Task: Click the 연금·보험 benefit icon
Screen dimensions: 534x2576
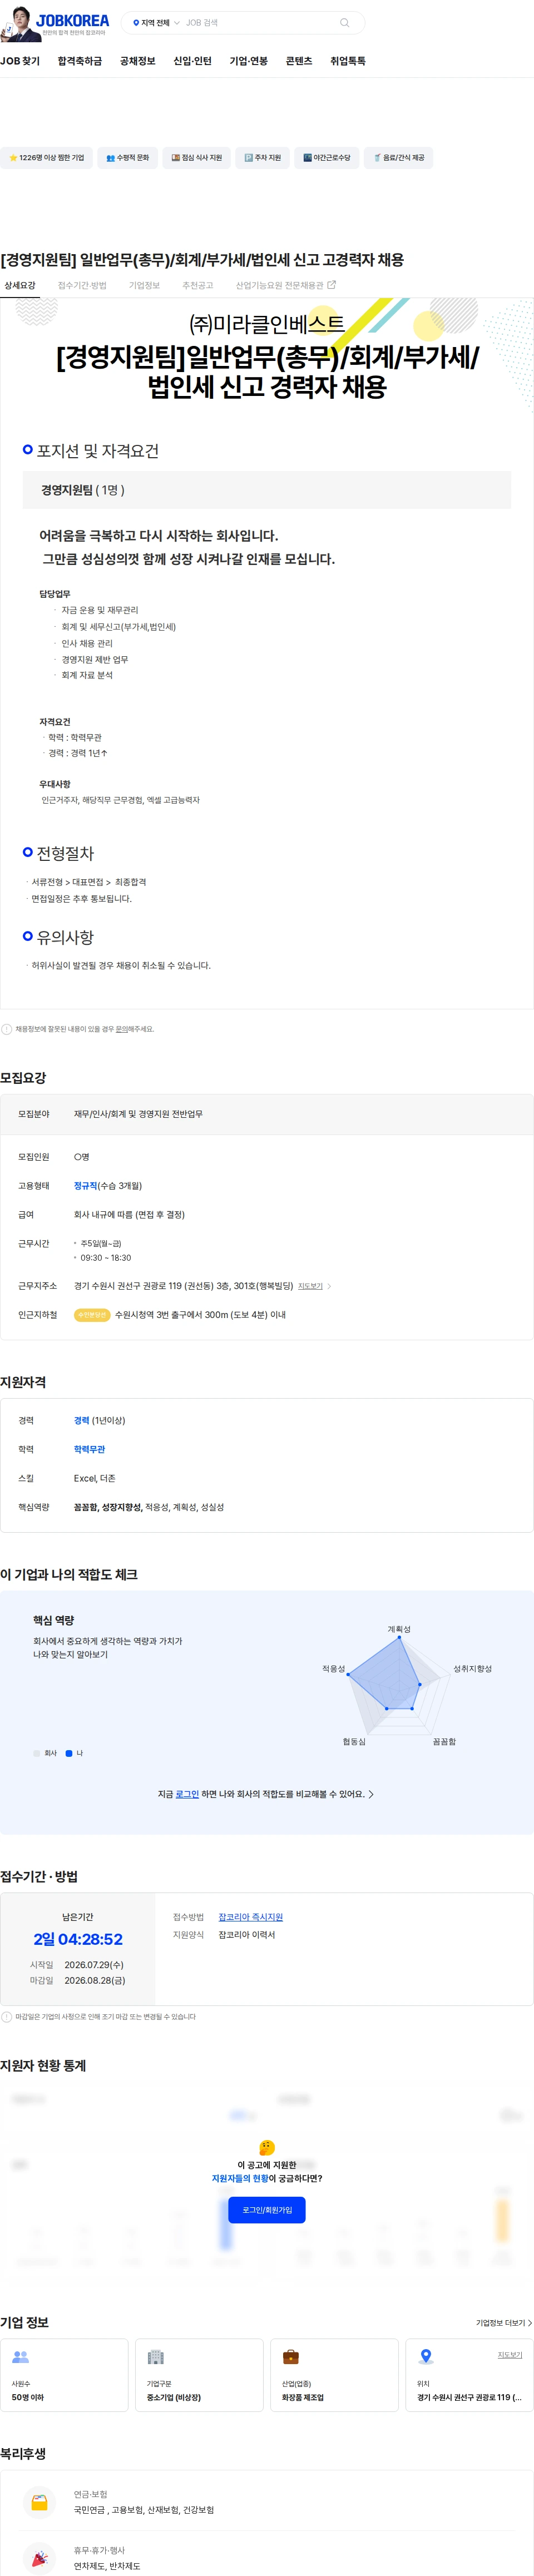Action: 39,2502
